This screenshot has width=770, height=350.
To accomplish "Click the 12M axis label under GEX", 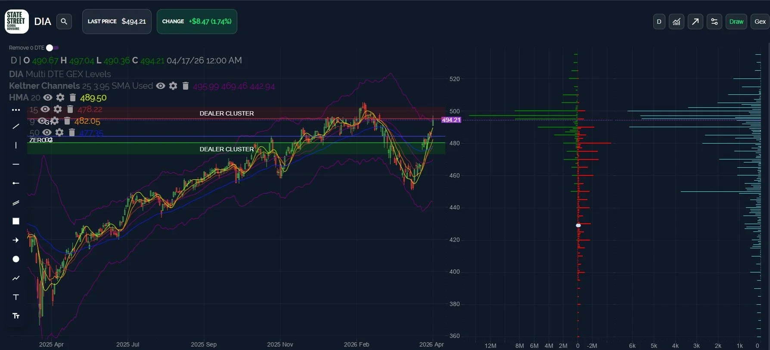I will coord(491,346).
